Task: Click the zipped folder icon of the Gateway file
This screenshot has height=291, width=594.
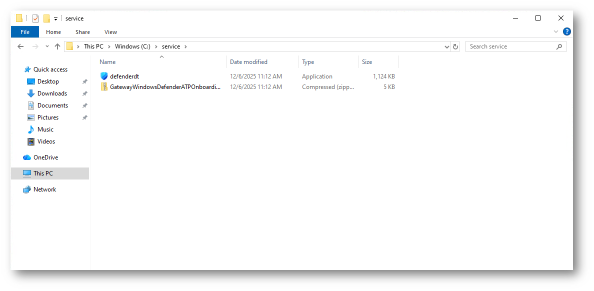Action: click(104, 87)
